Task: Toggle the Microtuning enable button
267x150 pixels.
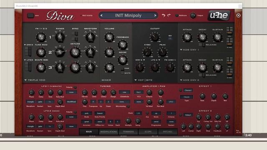Action: coord(128,106)
